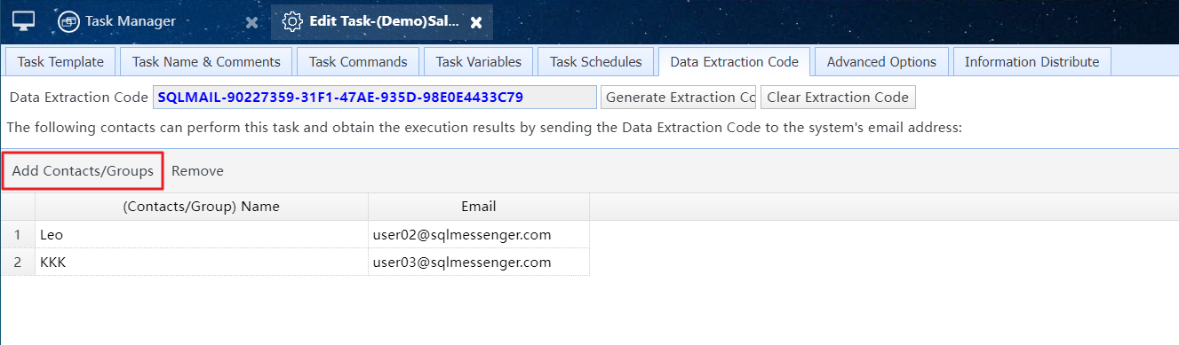
Task: Click the Data Extraction Code field
Action: click(x=374, y=98)
